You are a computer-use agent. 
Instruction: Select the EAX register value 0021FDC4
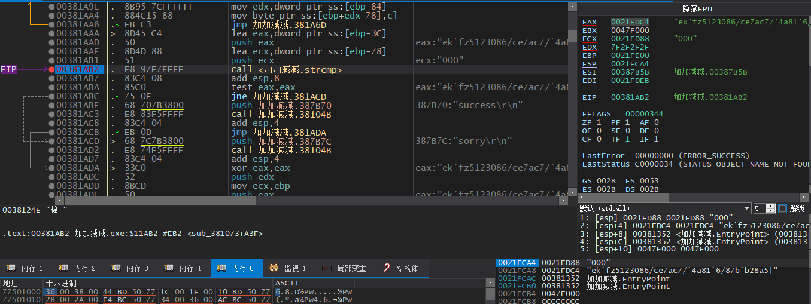(x=630, y=22)
